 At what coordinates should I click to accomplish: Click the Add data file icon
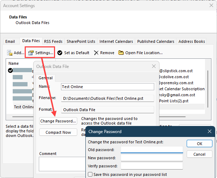coord(10,53)
